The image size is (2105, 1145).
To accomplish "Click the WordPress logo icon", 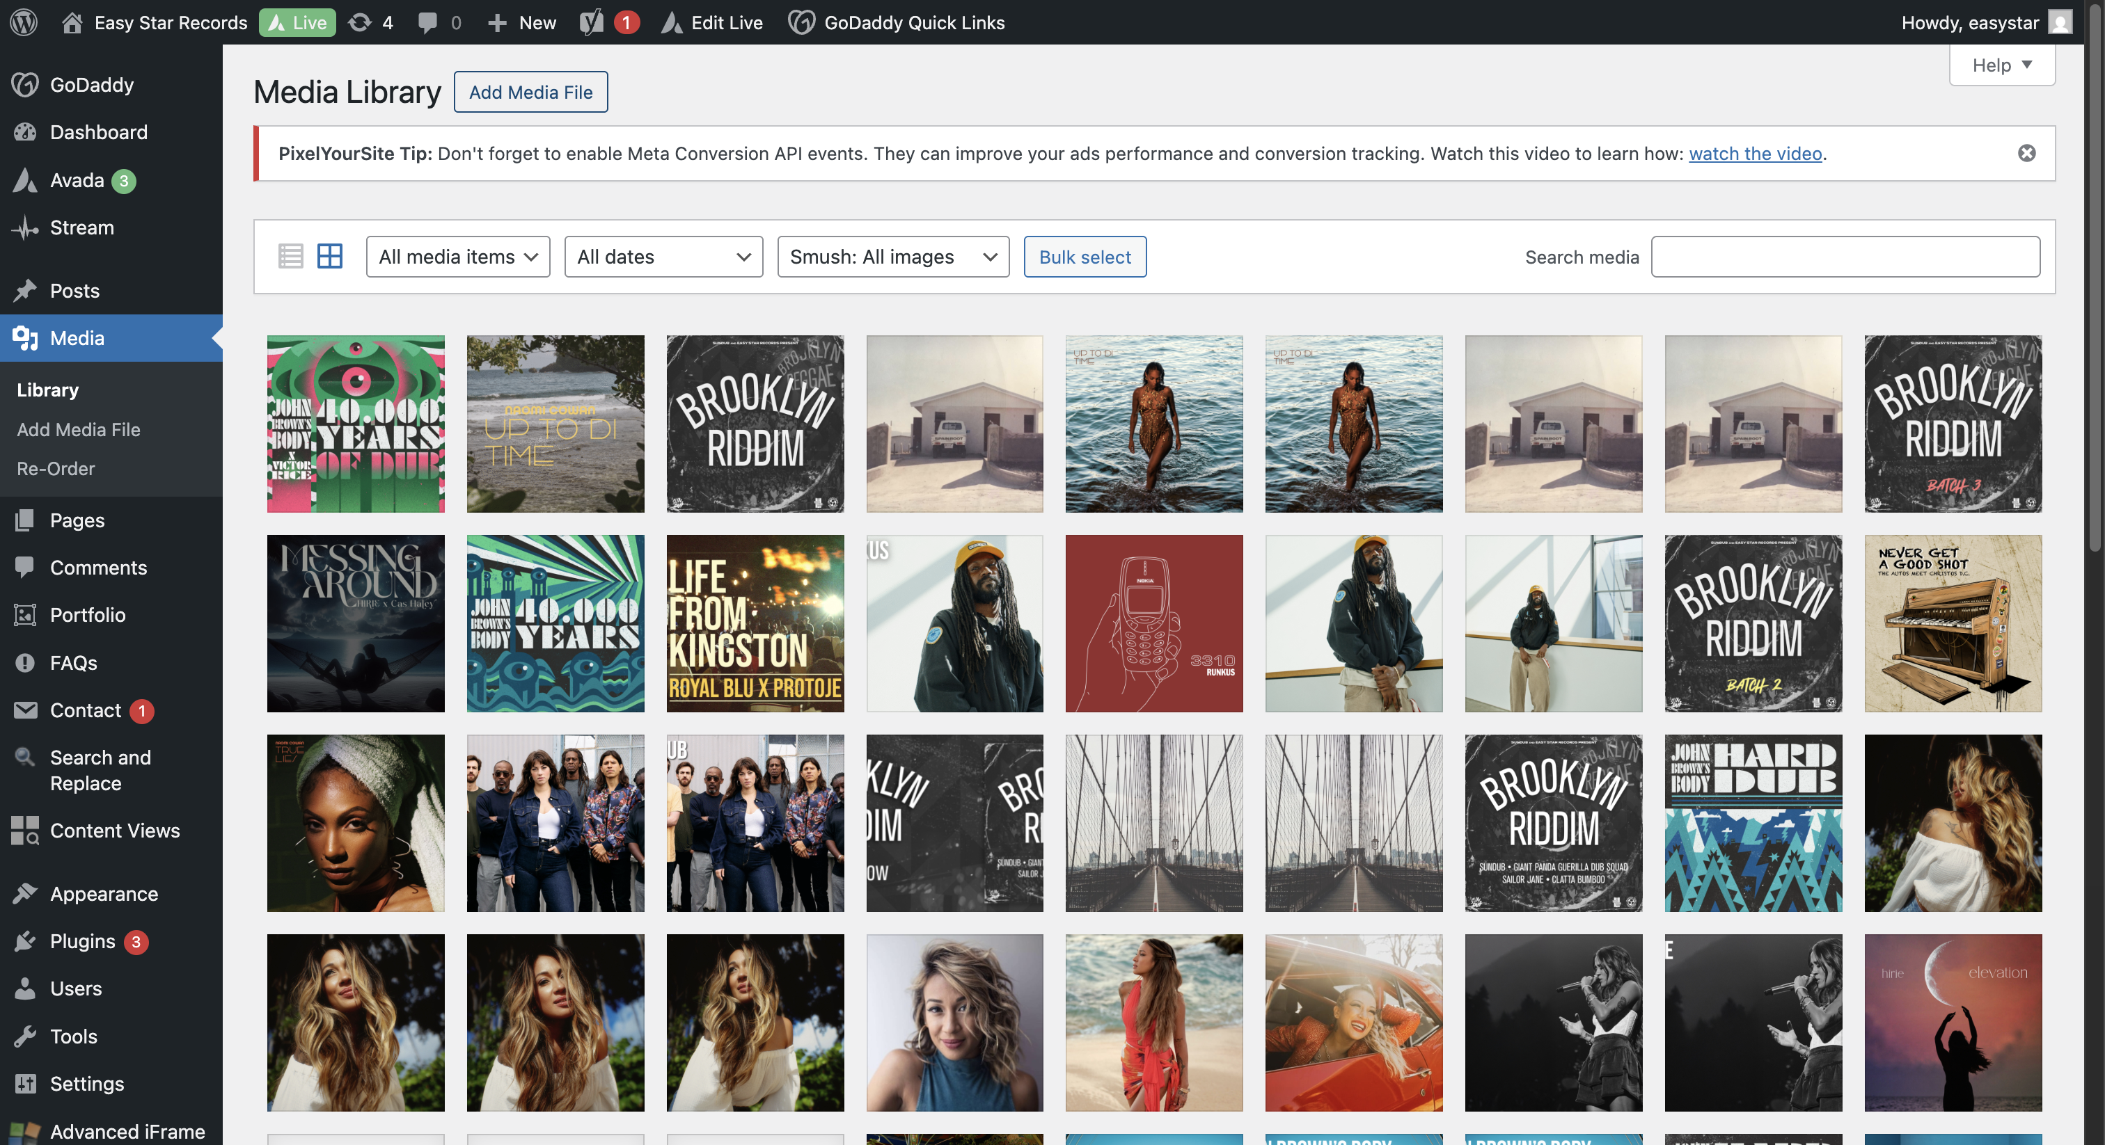I will (24, 22).
